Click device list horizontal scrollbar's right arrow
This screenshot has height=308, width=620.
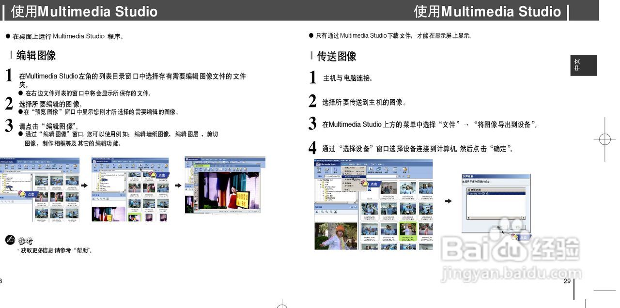tap(523, 217)
